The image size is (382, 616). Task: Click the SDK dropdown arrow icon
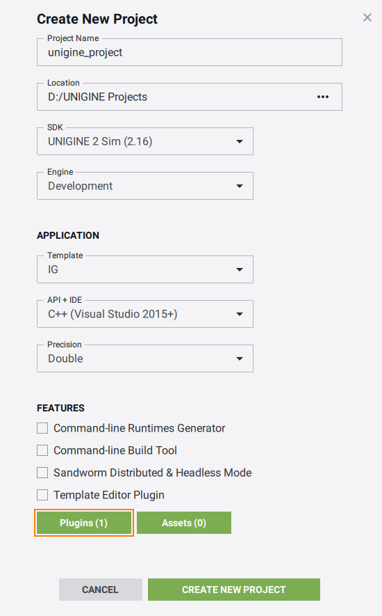(239, 141)
